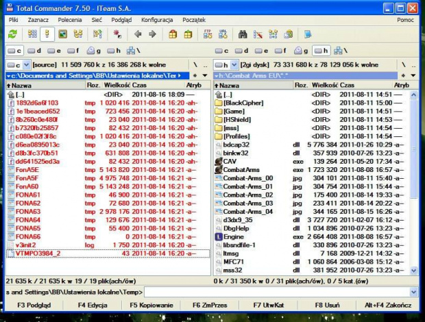Open network neighborhood in left drive bar

(x=135, y=51)
